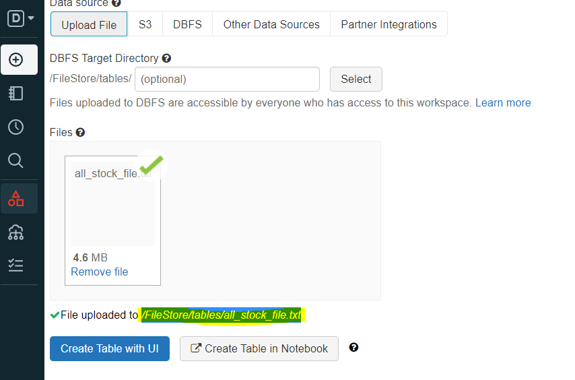Open the Jobs checklist icon in sidebar

coord(15,265)
